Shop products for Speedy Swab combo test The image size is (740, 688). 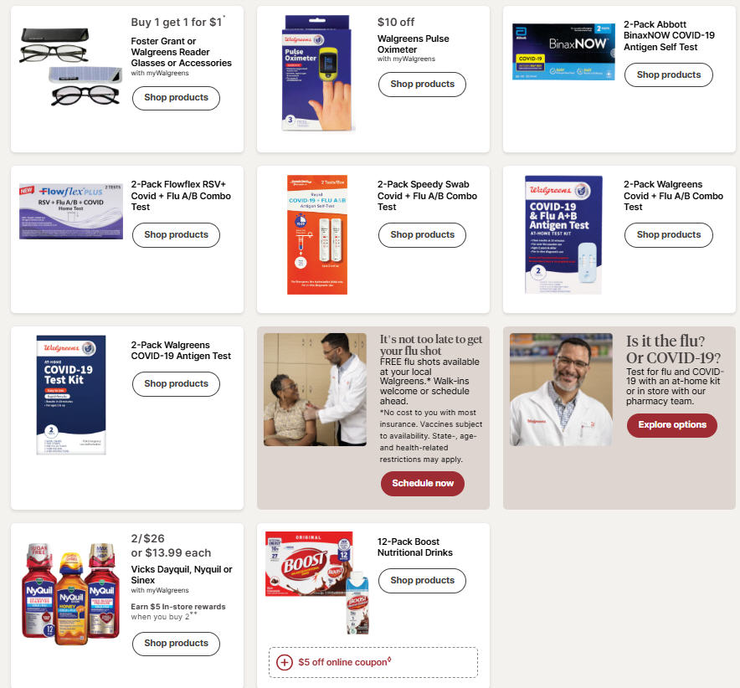422,234
